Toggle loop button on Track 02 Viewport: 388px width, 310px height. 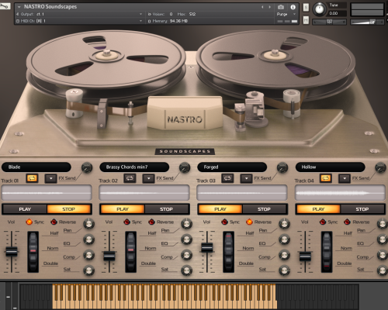(x=130, y=178)
